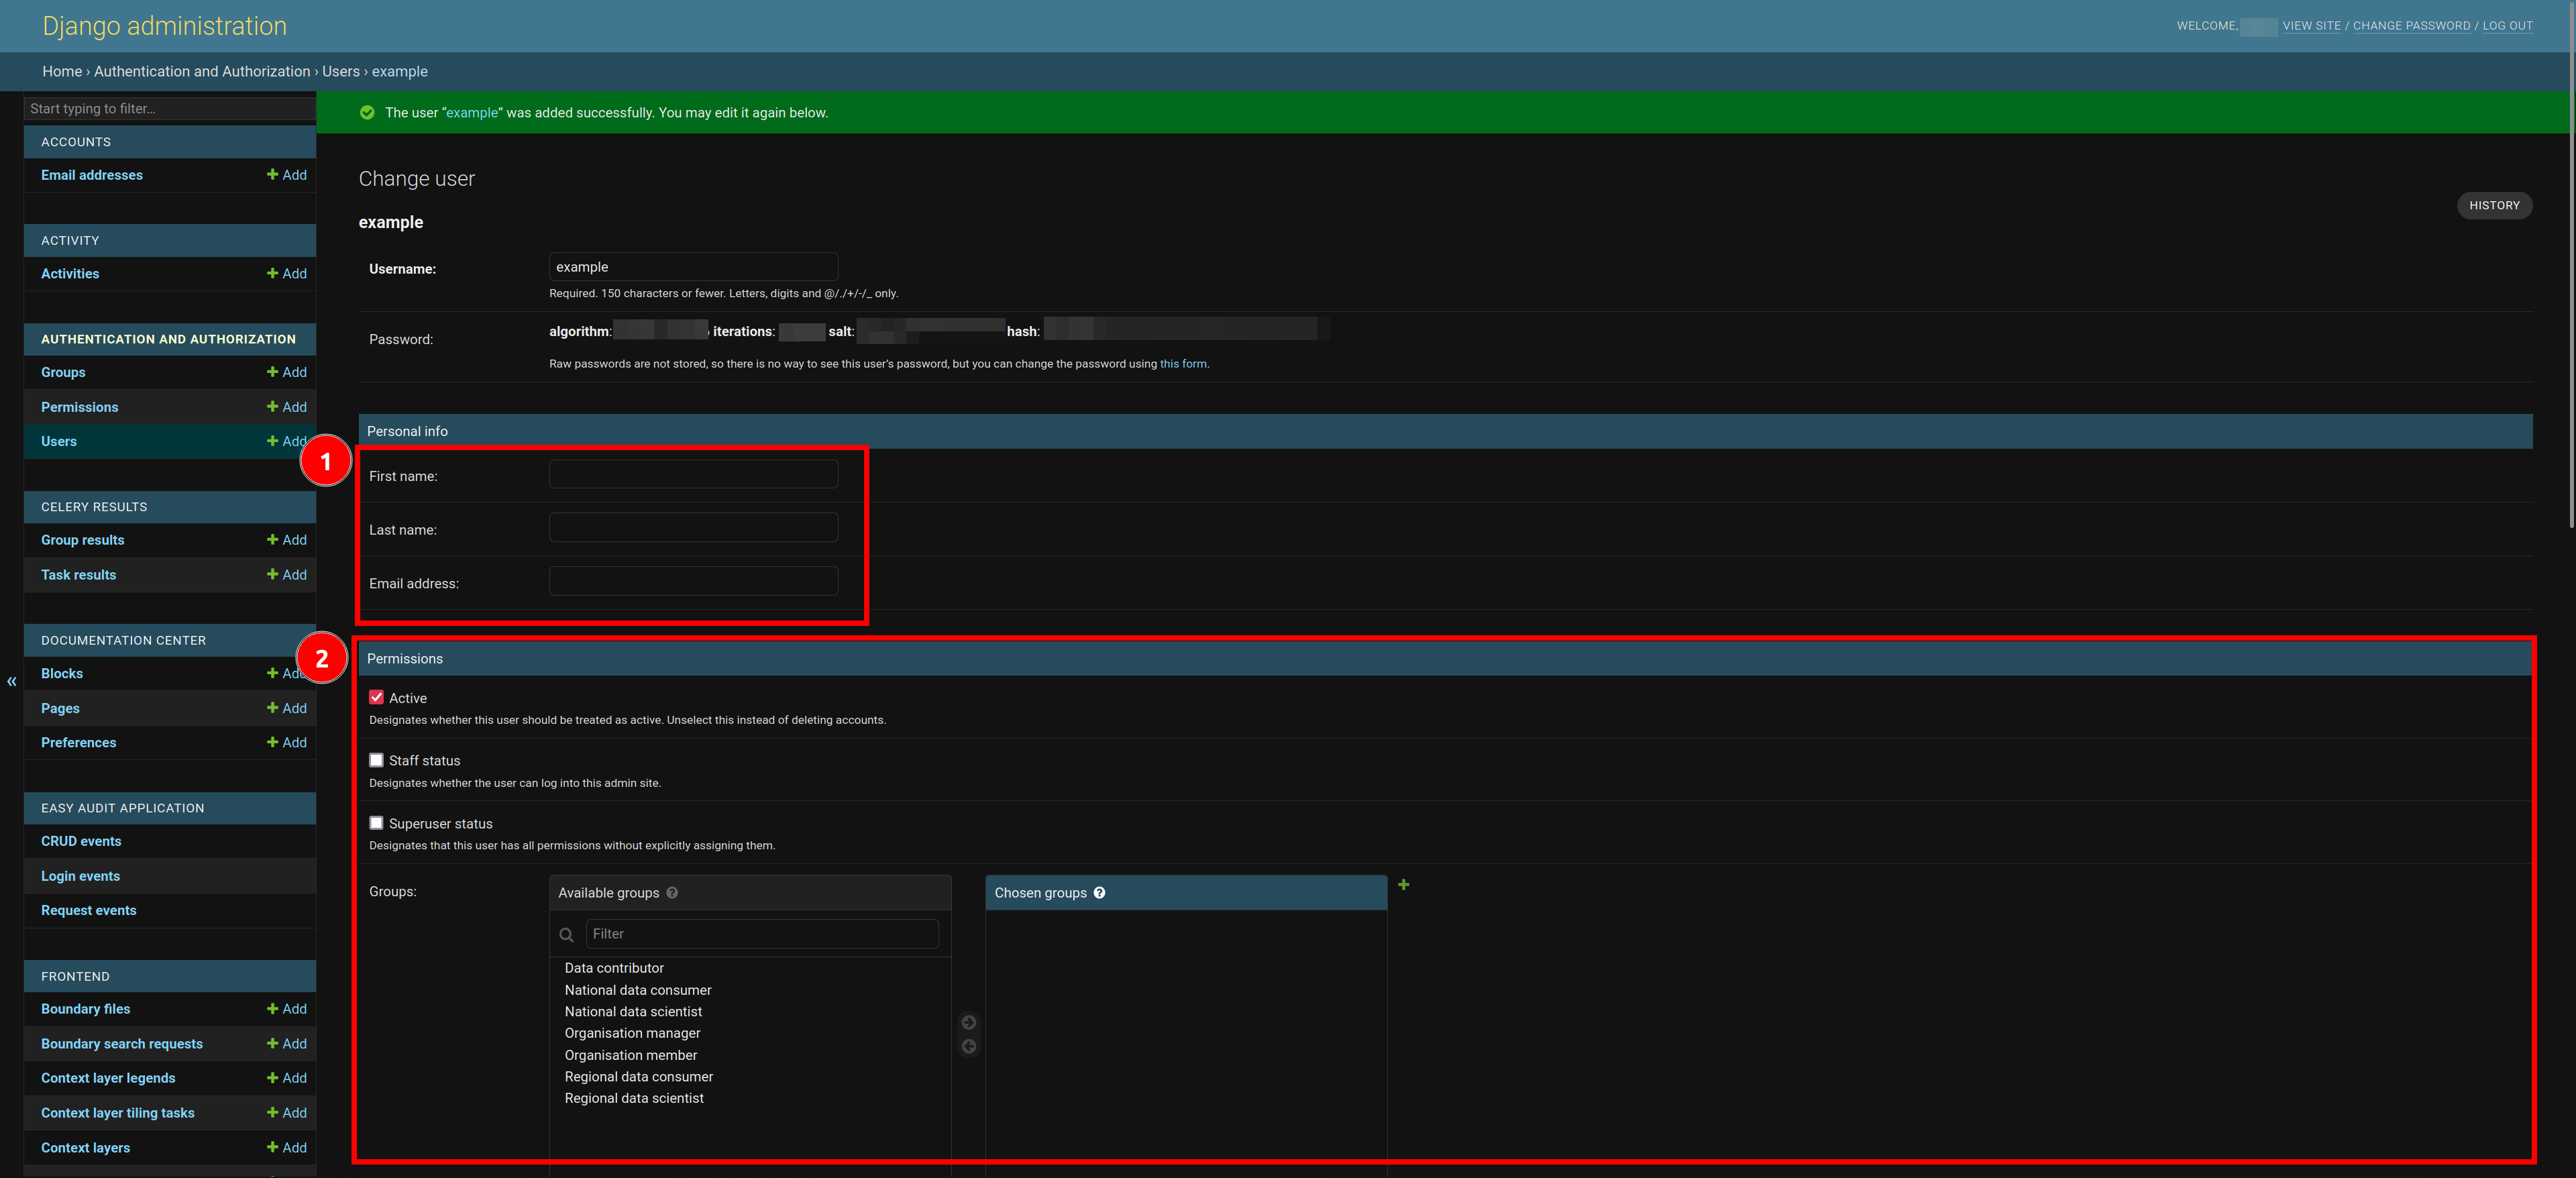Open Permissions in sidebar

coord(79,407)
